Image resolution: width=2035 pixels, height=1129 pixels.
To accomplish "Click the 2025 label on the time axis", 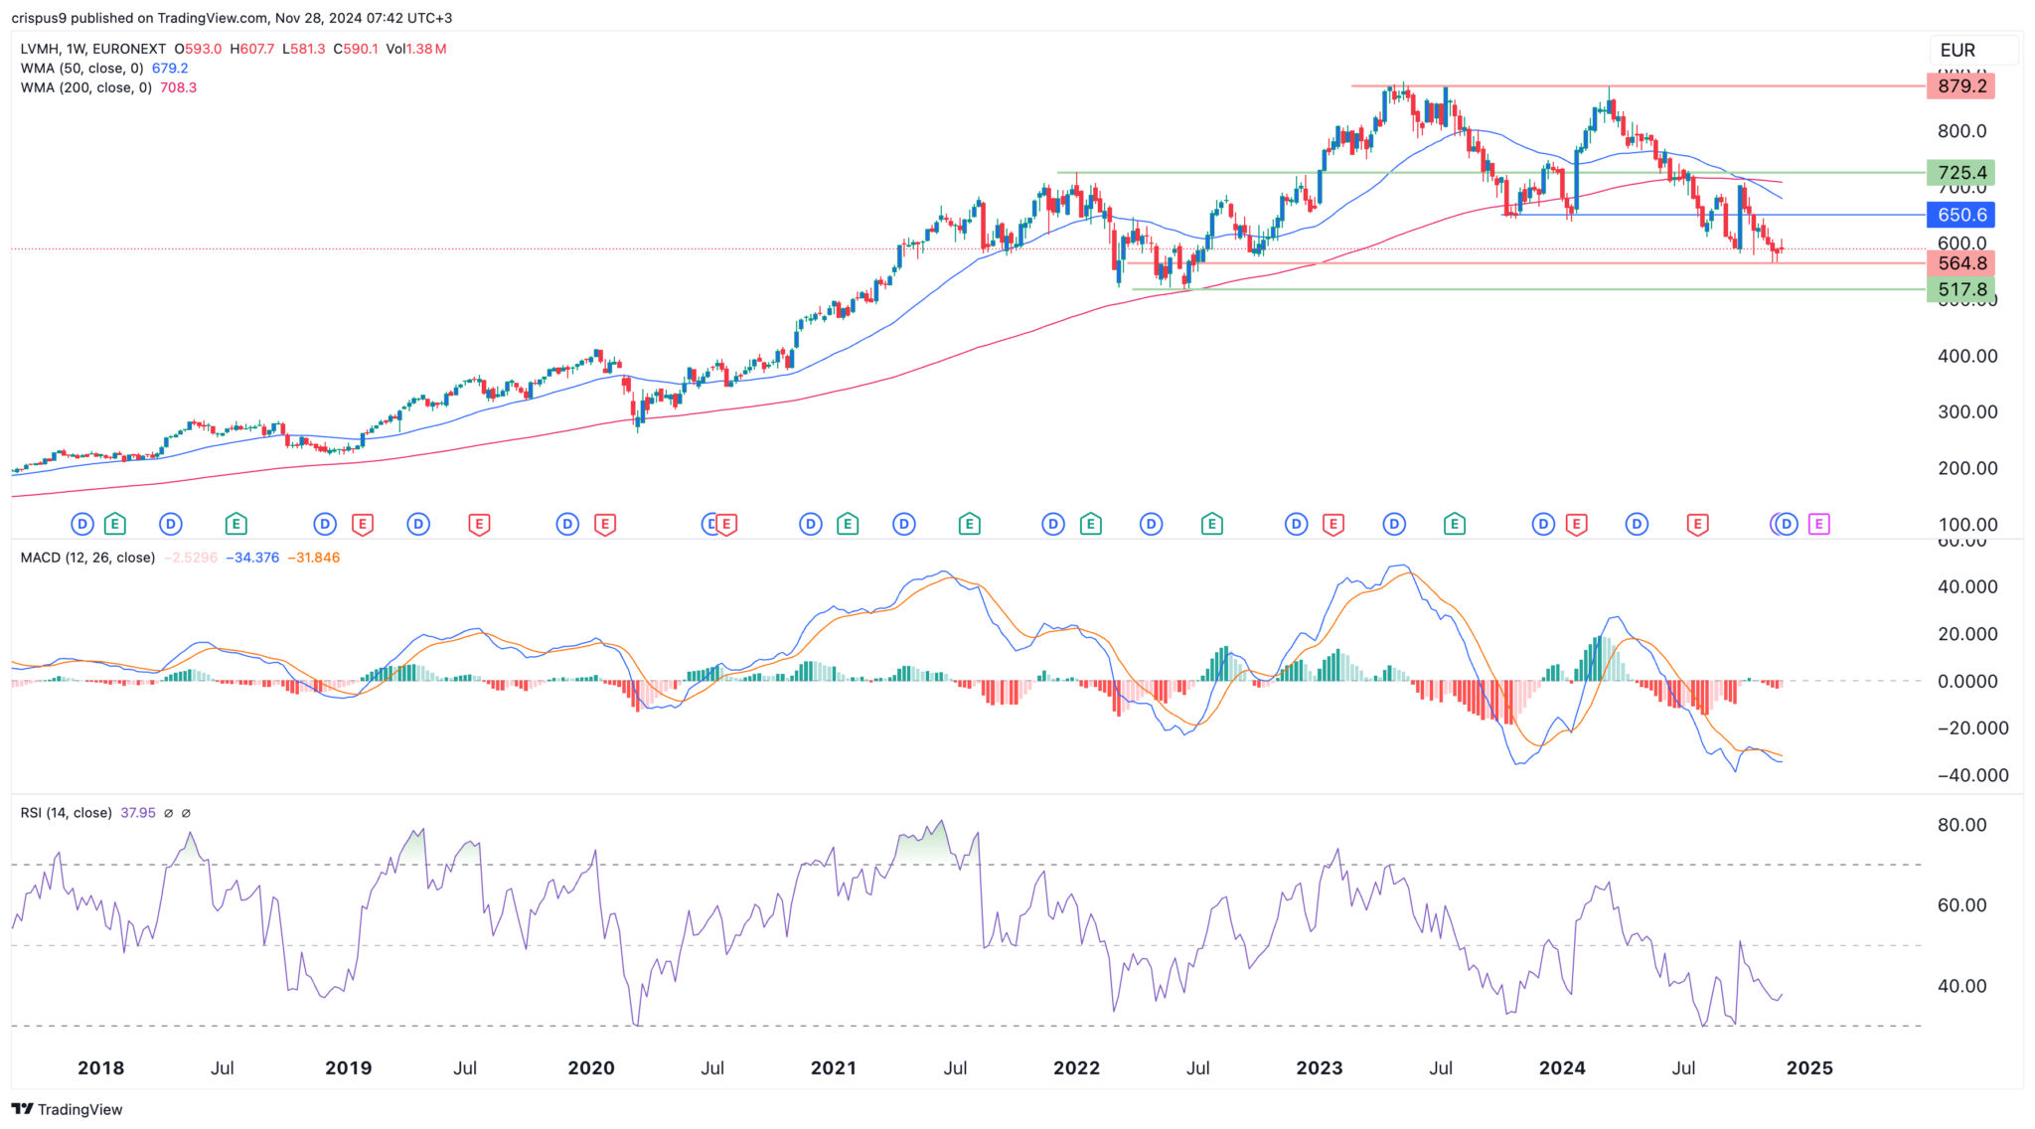I will [1810, 1069].
